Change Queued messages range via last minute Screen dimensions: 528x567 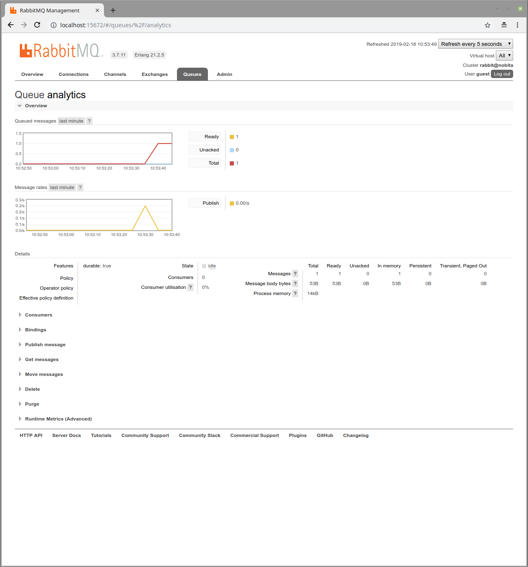point(71,121)
